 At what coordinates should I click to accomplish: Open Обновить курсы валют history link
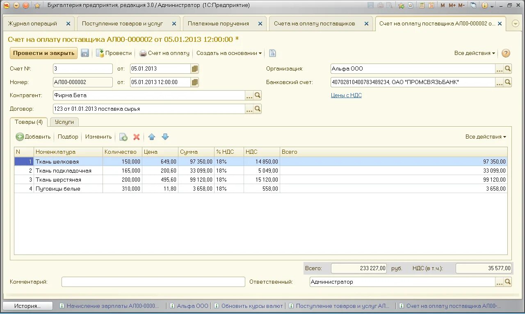pos(248,306)
